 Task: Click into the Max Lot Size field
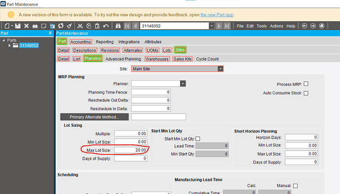[x=131, y=150]
